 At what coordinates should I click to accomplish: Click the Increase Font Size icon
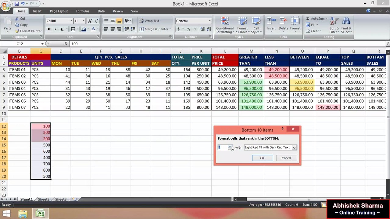pos(90,21)
